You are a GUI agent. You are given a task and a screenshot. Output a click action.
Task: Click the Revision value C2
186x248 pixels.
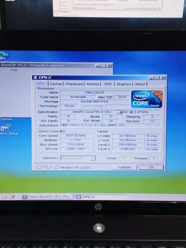152,121
